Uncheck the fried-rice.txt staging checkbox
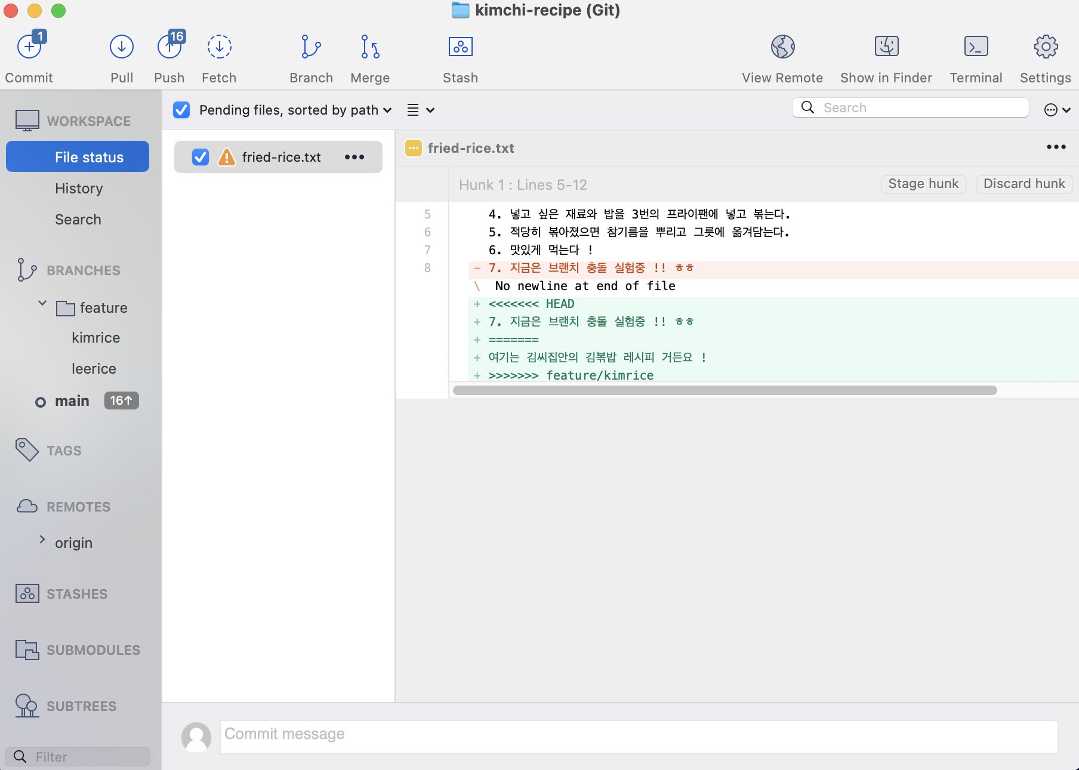 coord(201,157)
